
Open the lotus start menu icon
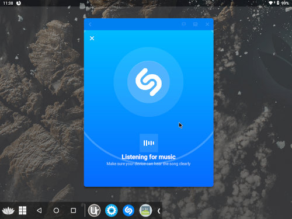(8, 210)
